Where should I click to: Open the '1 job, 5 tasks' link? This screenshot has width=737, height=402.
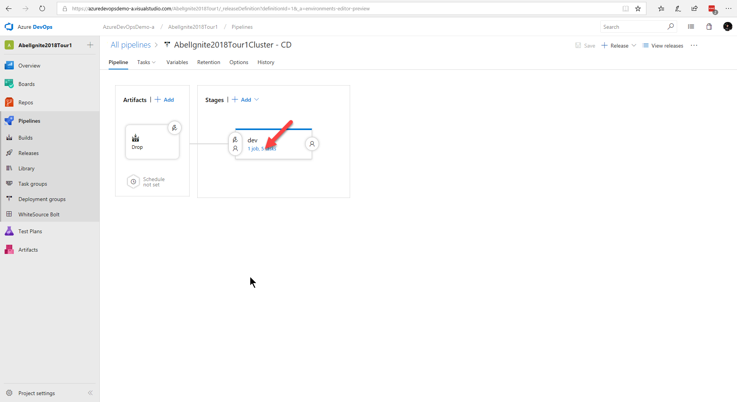pyautogui.click(x=262, y=149)
